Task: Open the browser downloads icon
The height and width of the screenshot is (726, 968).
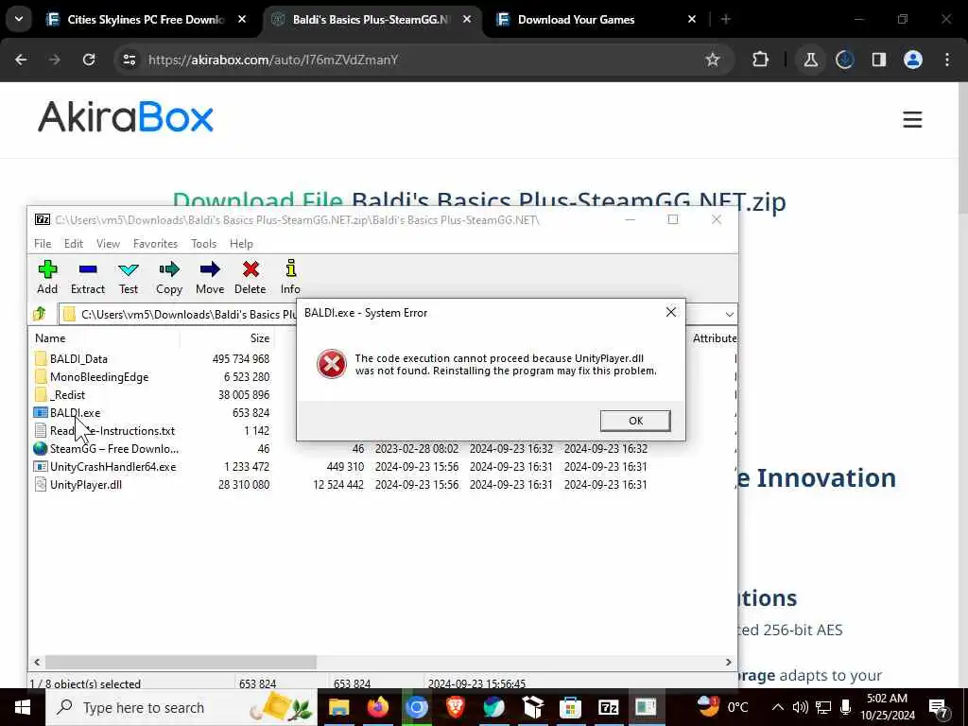Action: 844,60
